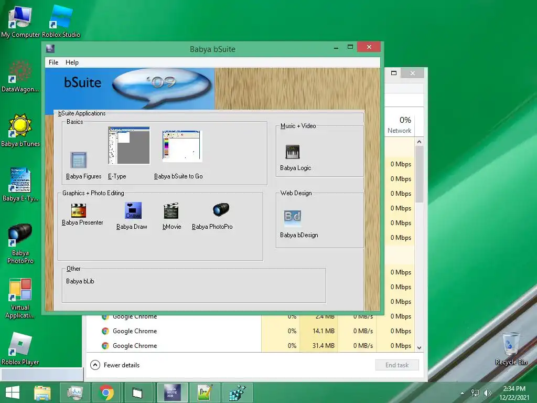
Task: Launch Babya Draw icon
Action: [x=133, y=210]
